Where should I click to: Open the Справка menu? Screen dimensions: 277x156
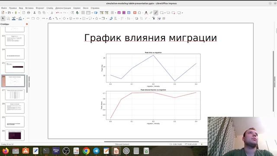pyautogui.click(x=95, y=8)
